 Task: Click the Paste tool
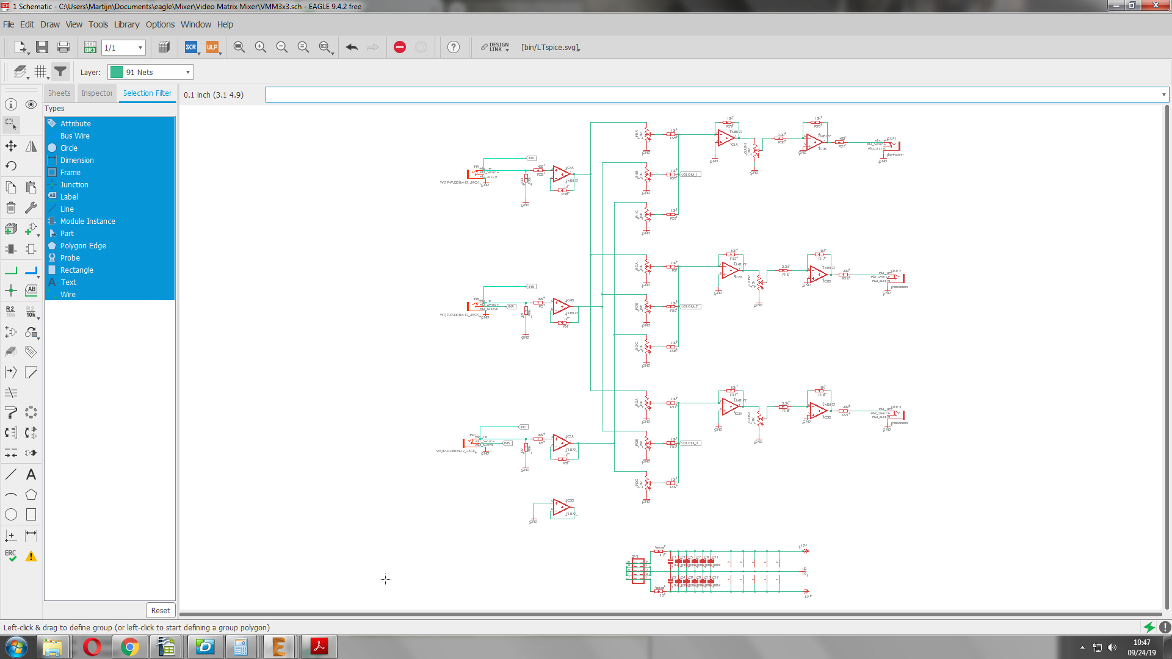click(31, 187)
